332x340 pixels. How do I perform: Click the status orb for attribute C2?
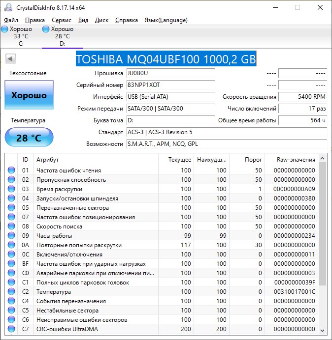(x=11, y=292)
